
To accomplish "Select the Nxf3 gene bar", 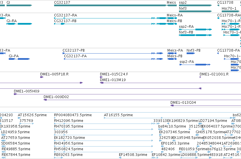I will click(x=195, y=11).
